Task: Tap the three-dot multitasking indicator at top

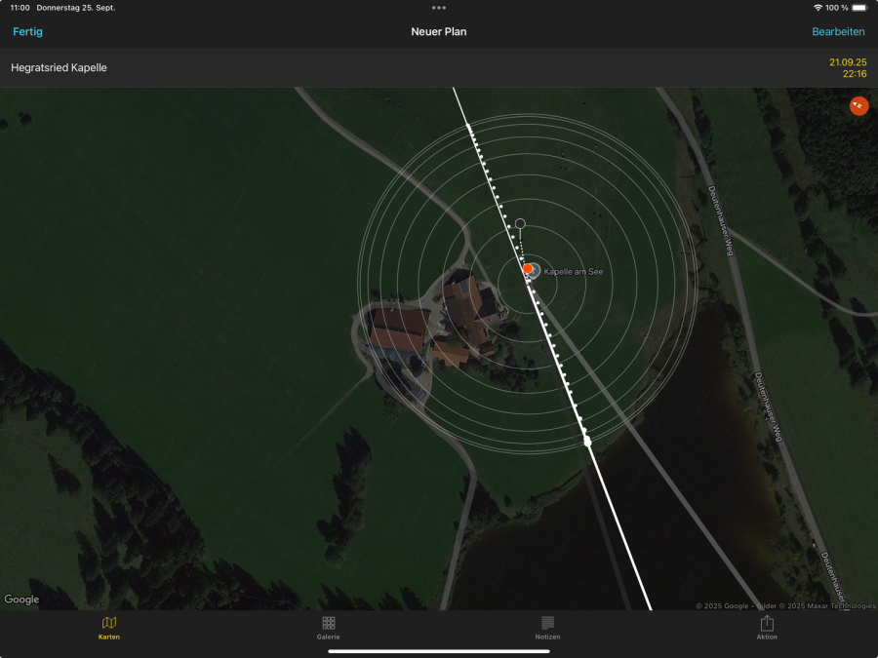Action: pyautogui.click(x=439, y=7)
